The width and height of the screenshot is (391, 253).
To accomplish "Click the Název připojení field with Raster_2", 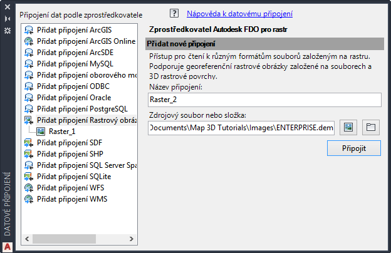I will 264,100.
